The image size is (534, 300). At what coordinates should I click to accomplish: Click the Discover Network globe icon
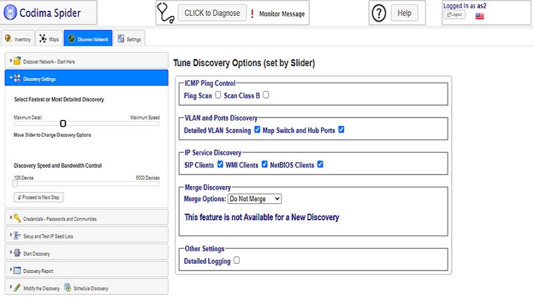point(71,39)
